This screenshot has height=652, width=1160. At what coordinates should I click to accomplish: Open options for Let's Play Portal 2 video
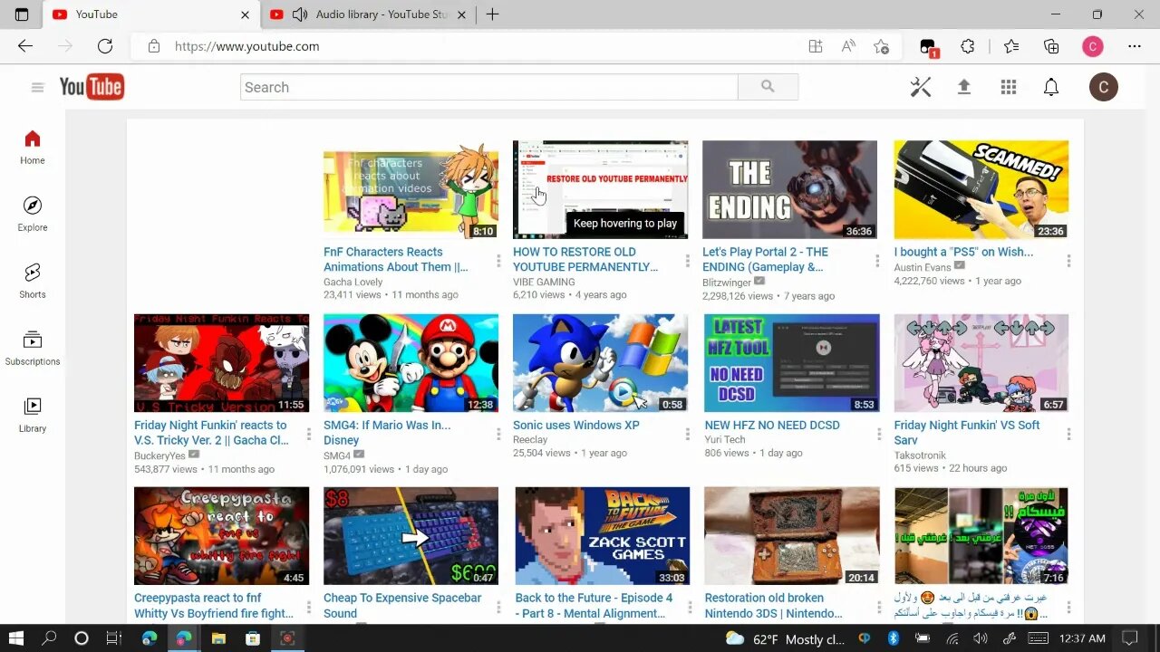pyautogui.click(x=876, y=261)
